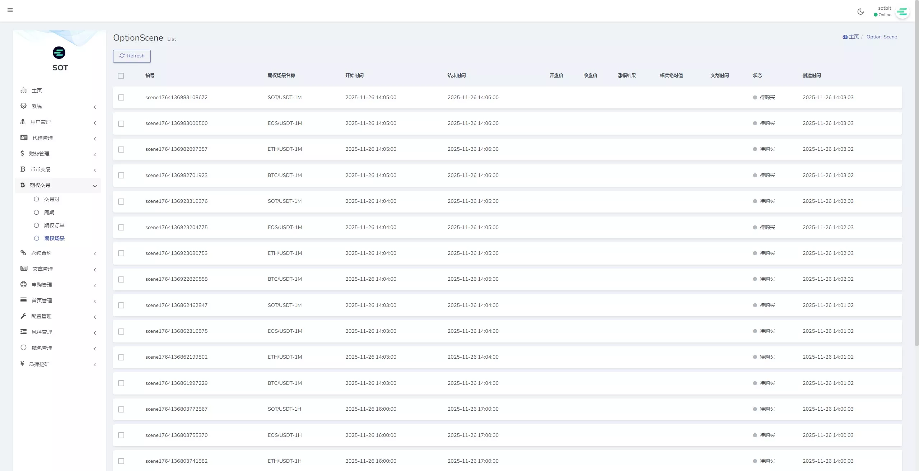Click the 系统 gear icon
Viewport: 919px width, 471px height.
tap(24, 106)
